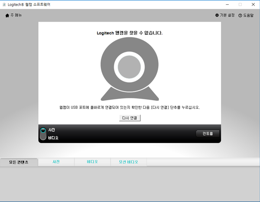Click the 'Logitech 웹캠을 찾을 수 없습니다' heading
The image size is (260, 202).
(x=130, y=33)
